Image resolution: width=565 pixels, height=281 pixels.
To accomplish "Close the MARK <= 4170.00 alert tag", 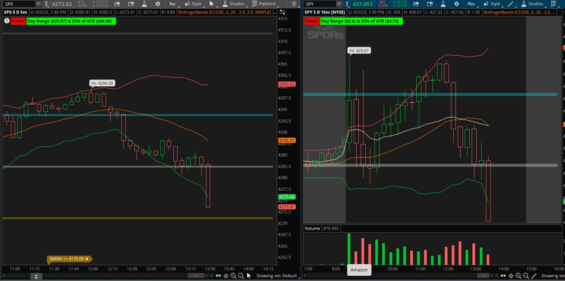I will [x=87, y=259].
